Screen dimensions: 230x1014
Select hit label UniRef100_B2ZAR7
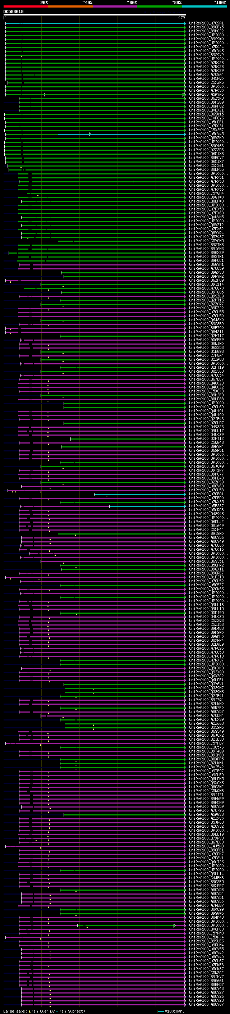coord(206,304)
